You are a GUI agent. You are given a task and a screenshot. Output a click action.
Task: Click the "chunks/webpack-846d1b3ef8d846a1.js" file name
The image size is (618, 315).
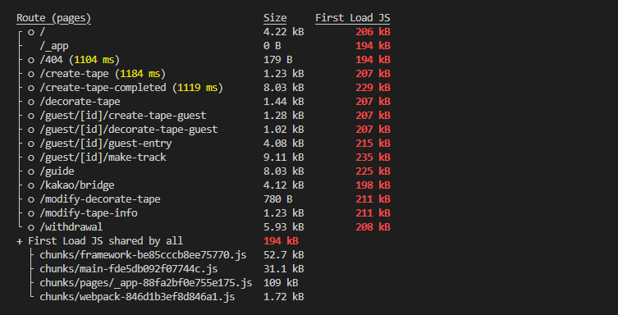tap(137, 297)
